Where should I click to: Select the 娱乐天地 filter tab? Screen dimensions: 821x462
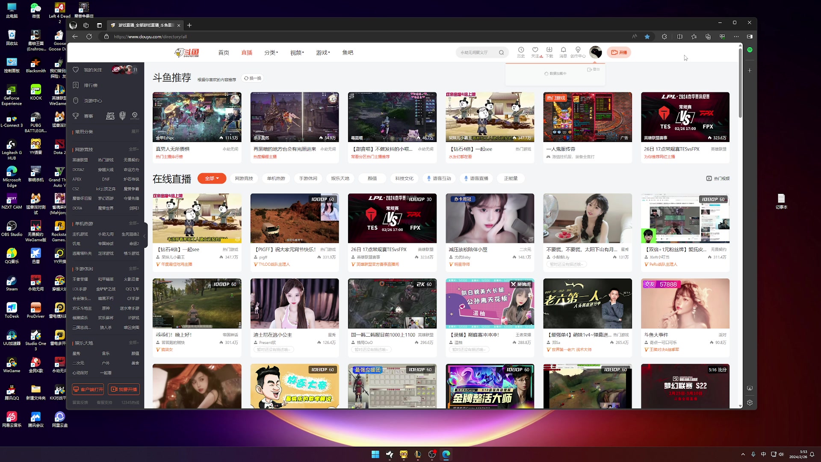point(340,178)
